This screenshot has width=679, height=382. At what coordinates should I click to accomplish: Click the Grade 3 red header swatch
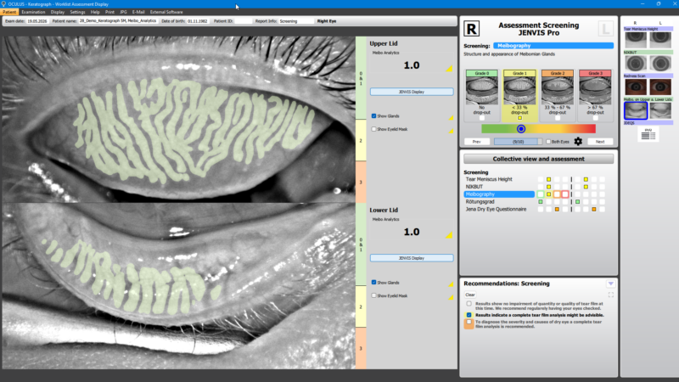596,73
